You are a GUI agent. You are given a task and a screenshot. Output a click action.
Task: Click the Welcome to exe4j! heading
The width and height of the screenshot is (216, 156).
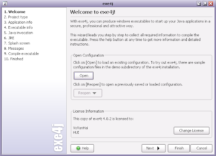pyautogui.click(x=93, y=12)
